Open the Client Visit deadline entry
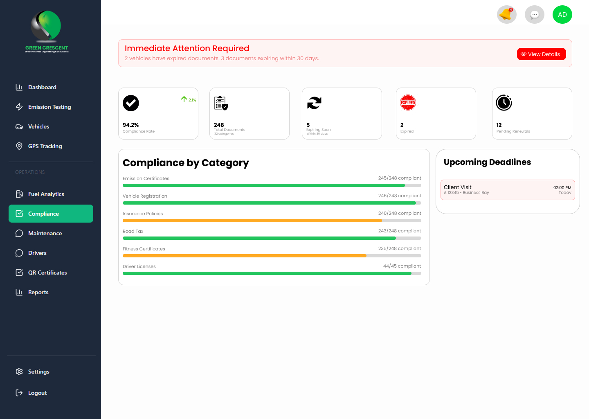Image resolution: width=589 pixels, height=419 pixels. point(508,189)
